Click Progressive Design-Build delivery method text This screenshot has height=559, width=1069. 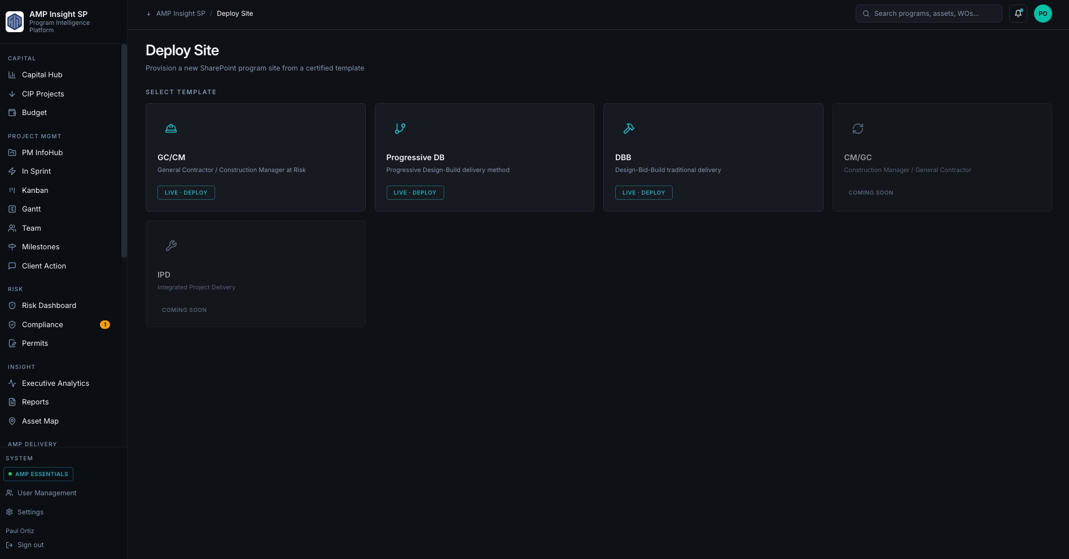(x=448, y=170)
